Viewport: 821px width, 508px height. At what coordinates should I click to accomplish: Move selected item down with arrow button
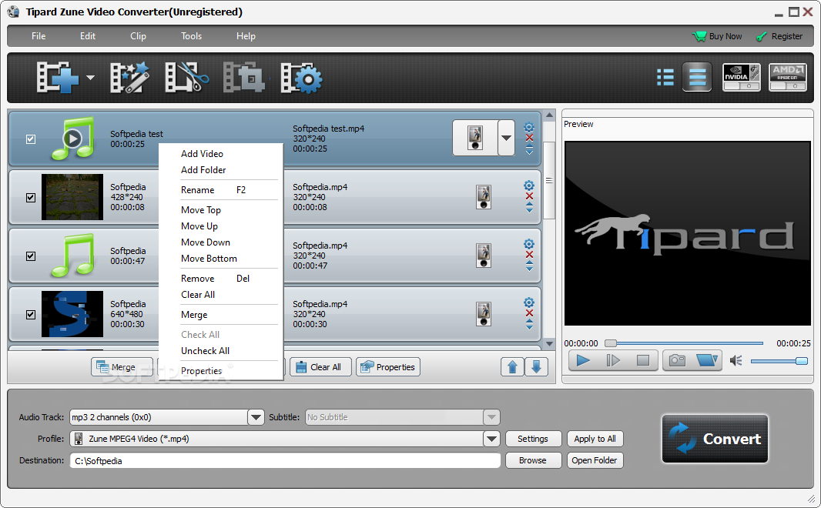(x=536, y=366)
